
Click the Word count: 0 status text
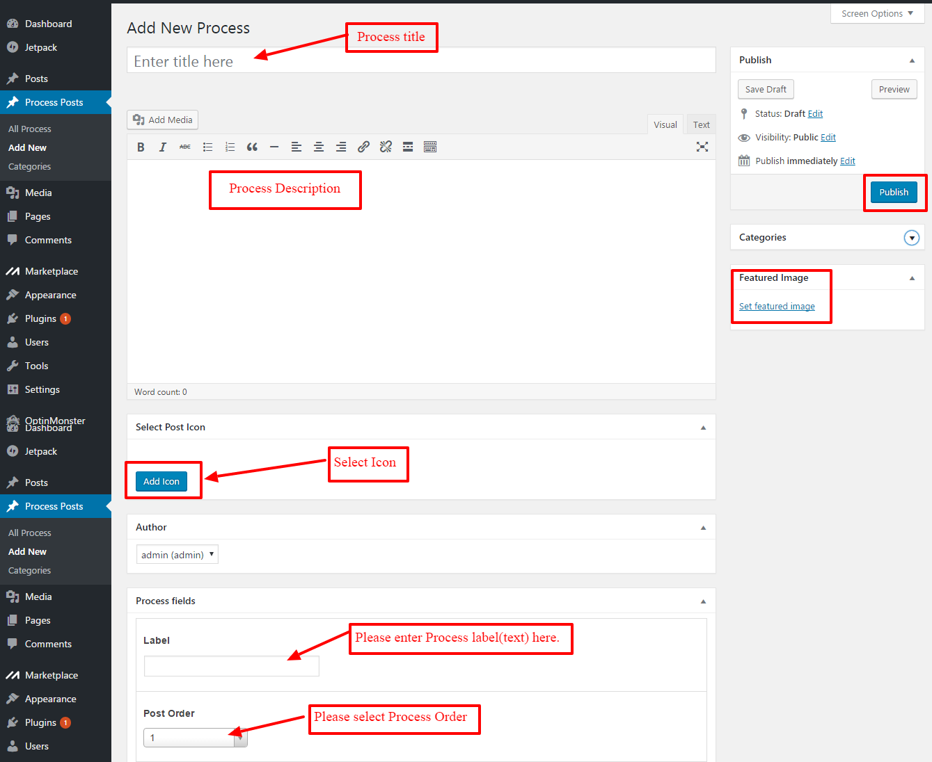coord(161,392)
